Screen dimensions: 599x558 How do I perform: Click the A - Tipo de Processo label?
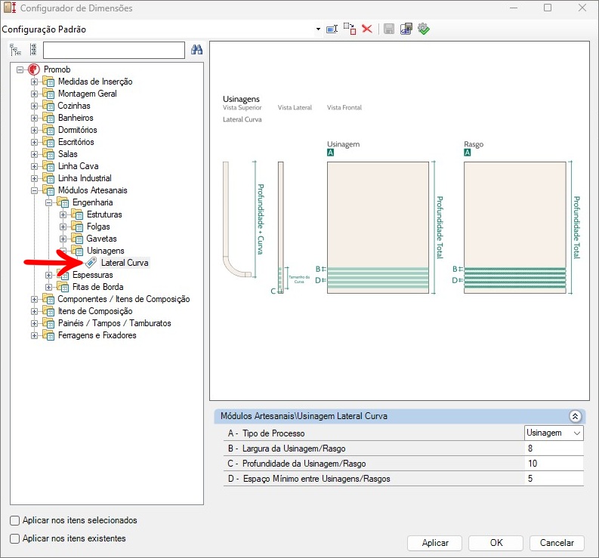click(x=266, y=433)
